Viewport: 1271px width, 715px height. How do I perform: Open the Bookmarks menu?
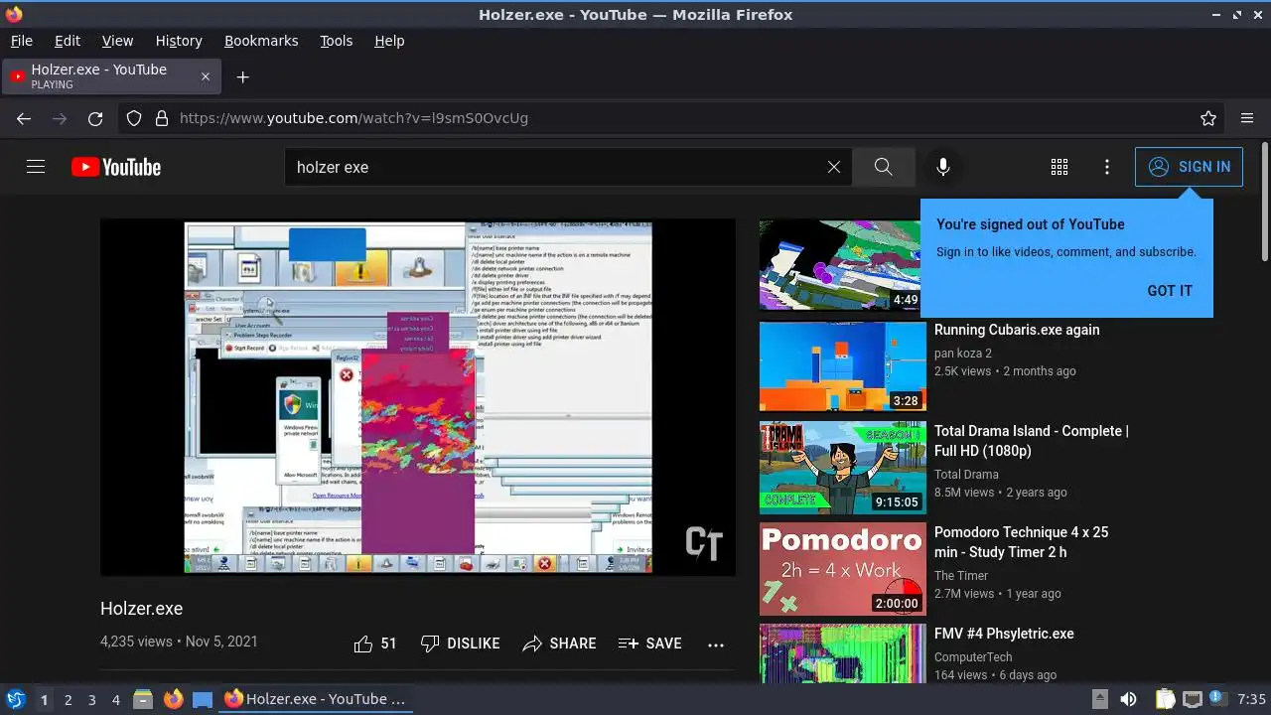coord(261,41)
